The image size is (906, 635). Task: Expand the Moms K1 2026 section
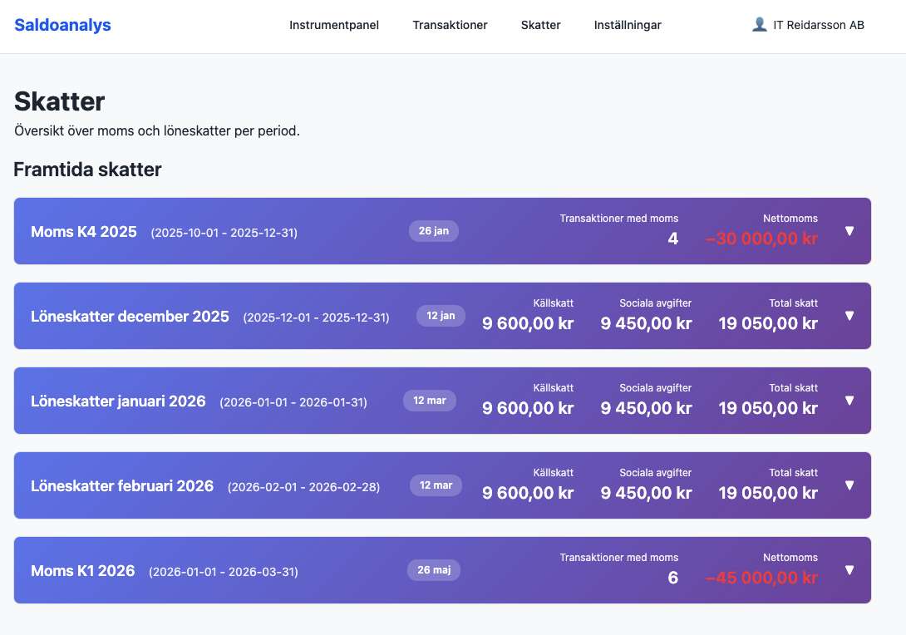849,570
